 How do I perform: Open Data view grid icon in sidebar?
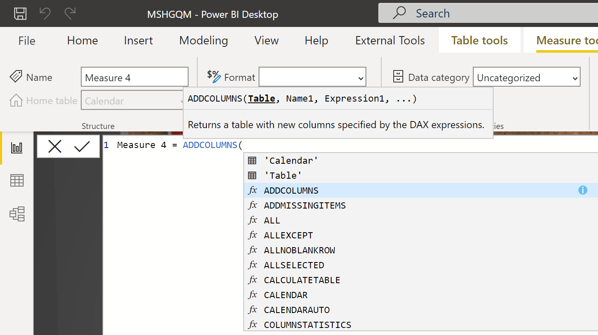tap(17, 180)
